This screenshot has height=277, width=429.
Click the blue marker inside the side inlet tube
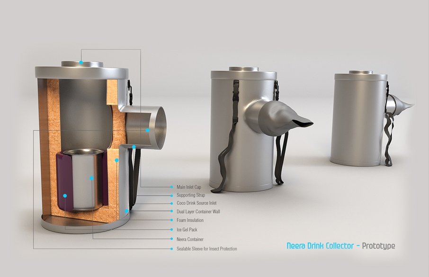click(x=147, y=130)
